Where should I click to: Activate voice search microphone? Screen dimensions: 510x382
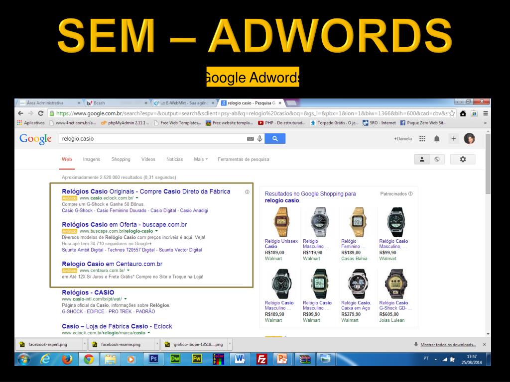(259, 139)
